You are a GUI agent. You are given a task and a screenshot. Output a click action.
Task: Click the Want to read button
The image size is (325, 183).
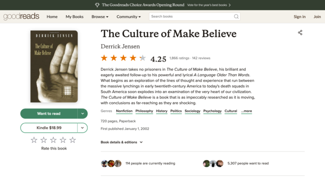[49, 113]
